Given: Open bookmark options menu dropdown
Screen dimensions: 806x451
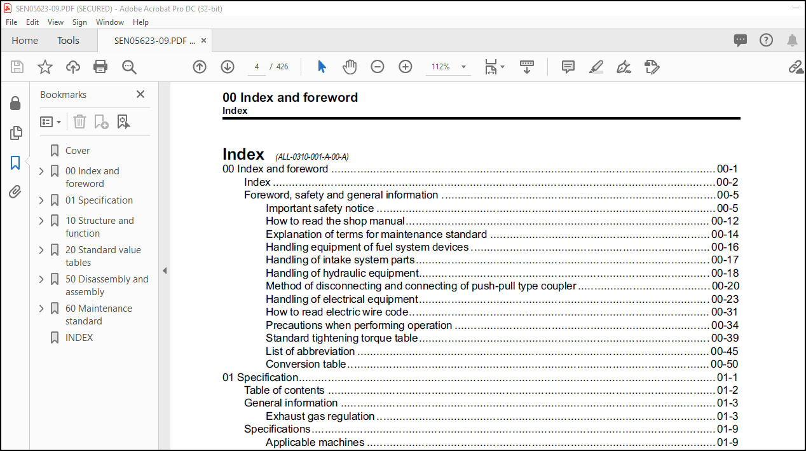Looking at the screenshot, I should click(51, 121).
